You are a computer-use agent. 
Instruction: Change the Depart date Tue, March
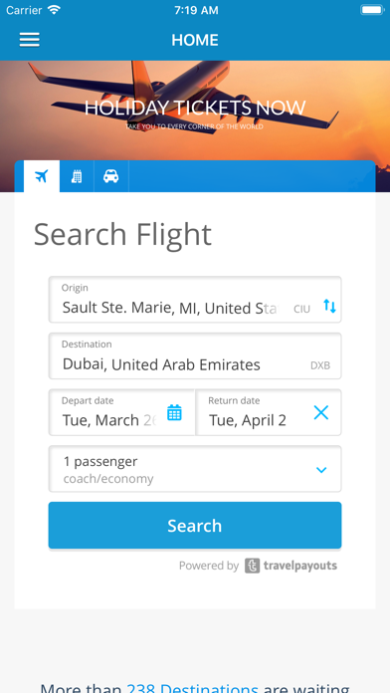[x=121, y=412]
